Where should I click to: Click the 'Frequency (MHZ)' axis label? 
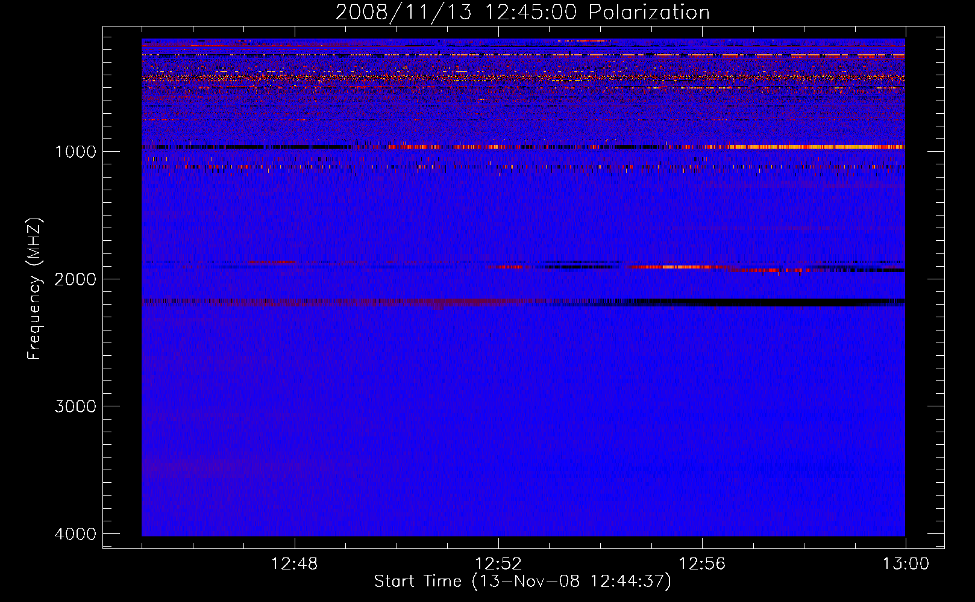pyautogui.click(x=35, y=289)
